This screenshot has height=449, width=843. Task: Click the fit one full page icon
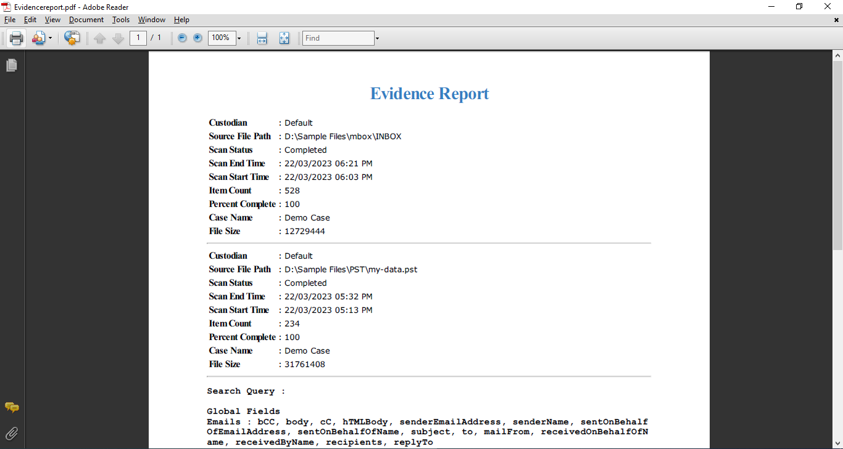pyautogui.click(x=284, y=38)
